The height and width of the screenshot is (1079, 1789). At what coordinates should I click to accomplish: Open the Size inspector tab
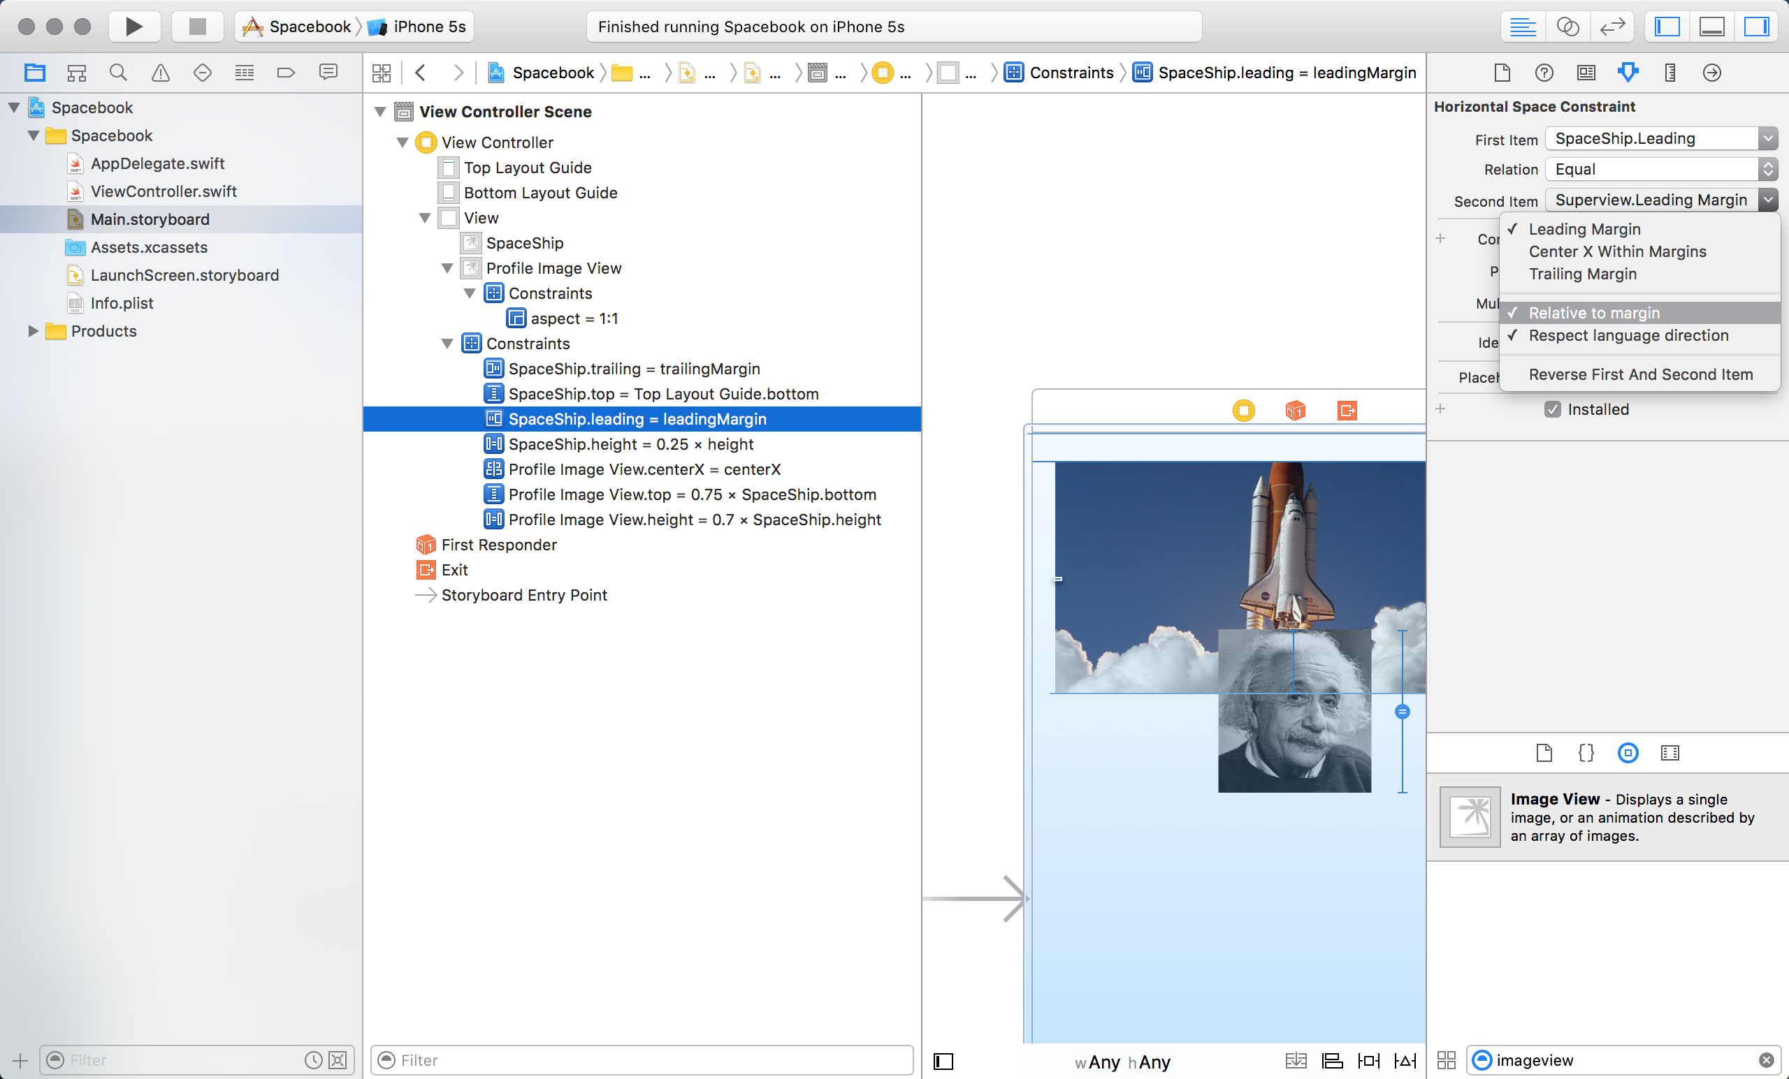1670,73
